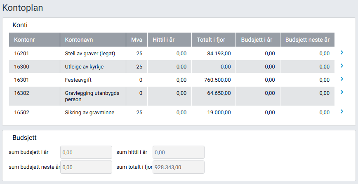Viewport: 358px width, 184px height.
Task: Open details arrow for Festeavgift row
Action: tap(342, 79)
